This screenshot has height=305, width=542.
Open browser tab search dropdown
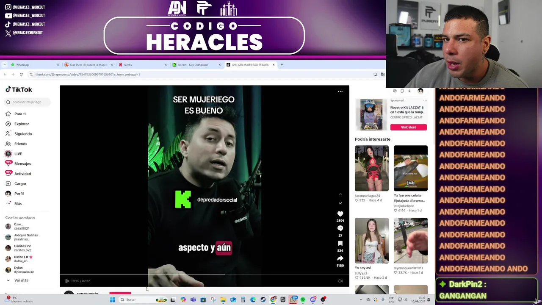4,65
